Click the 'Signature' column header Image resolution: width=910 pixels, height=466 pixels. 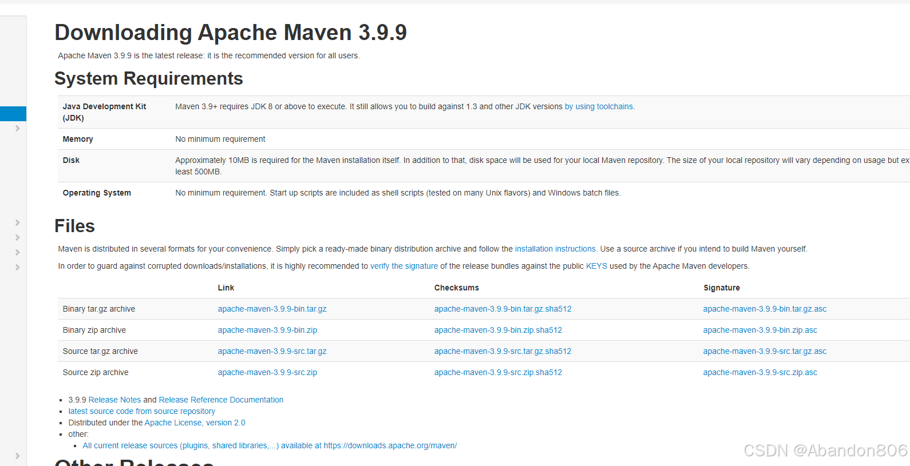(722, 288)
